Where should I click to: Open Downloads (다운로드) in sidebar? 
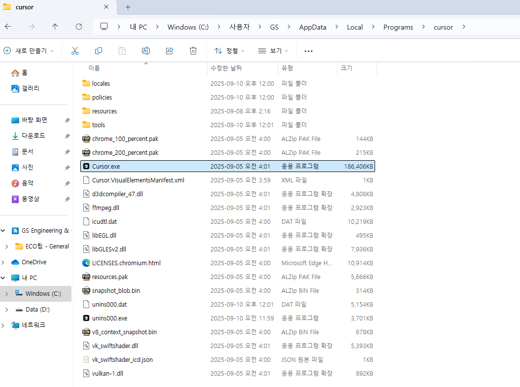click(28, 136)
